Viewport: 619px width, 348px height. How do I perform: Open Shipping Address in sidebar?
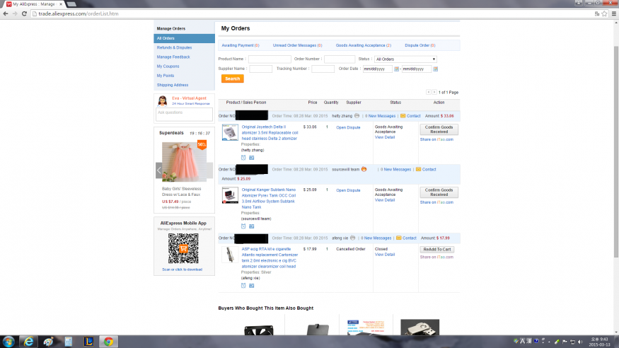173,85
